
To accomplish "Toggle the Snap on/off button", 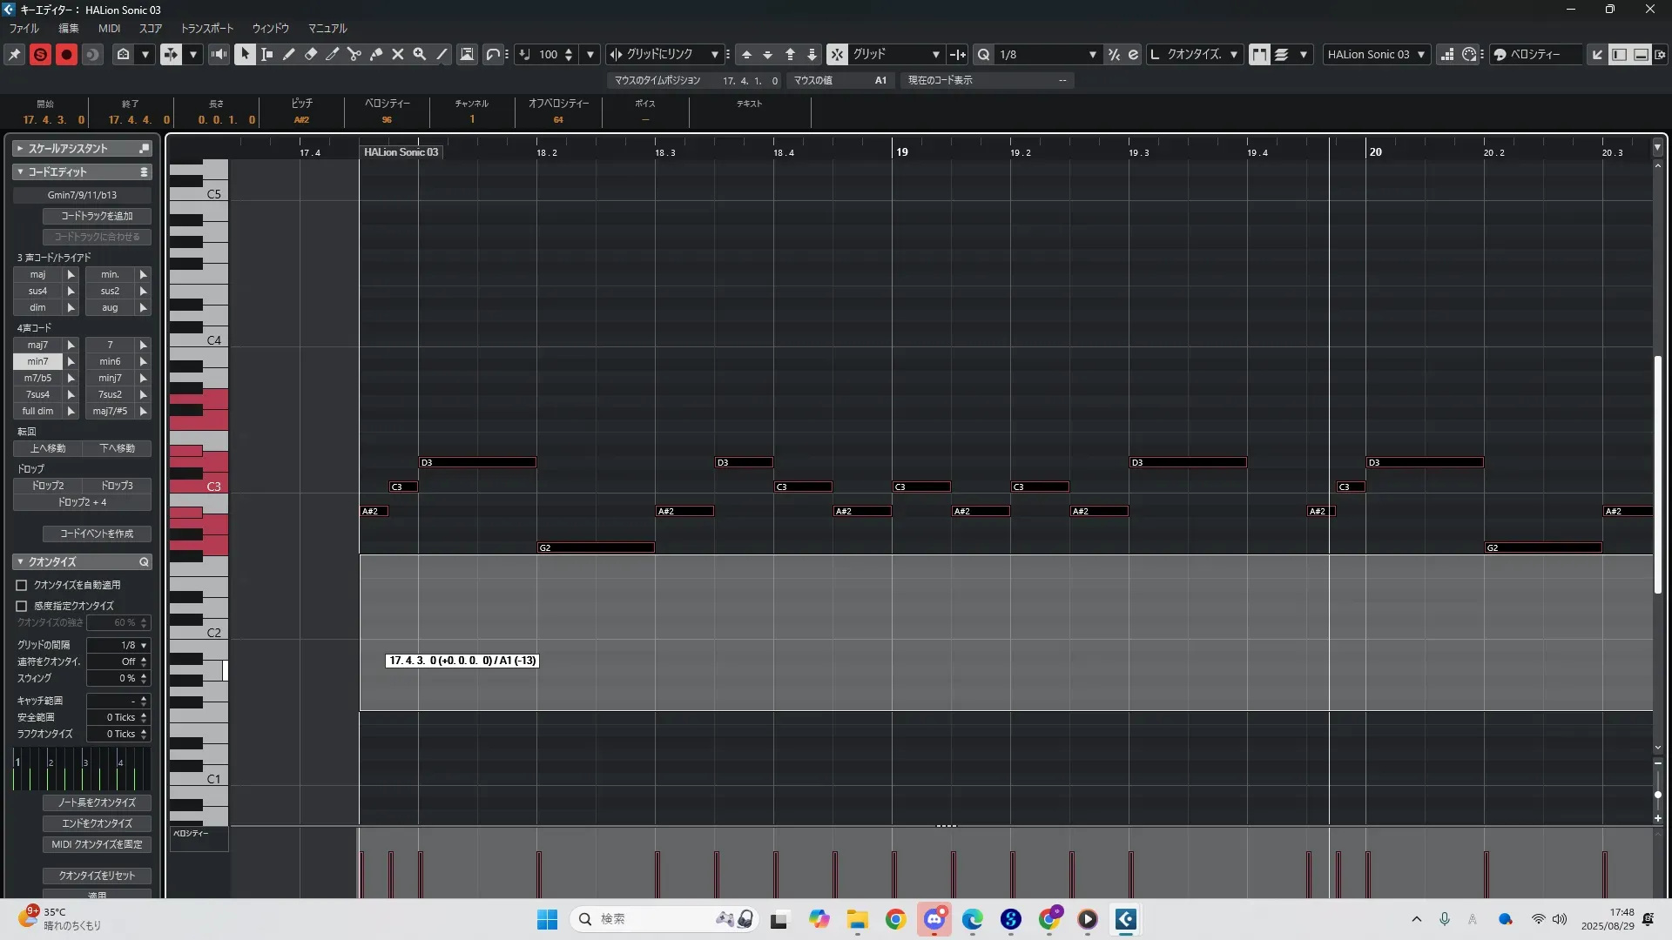I will (836, 54).
